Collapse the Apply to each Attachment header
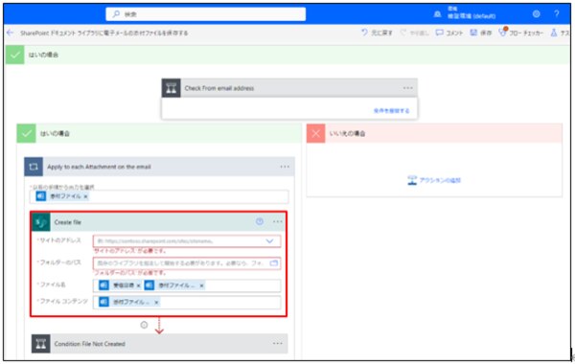 [x=159, y=167]
